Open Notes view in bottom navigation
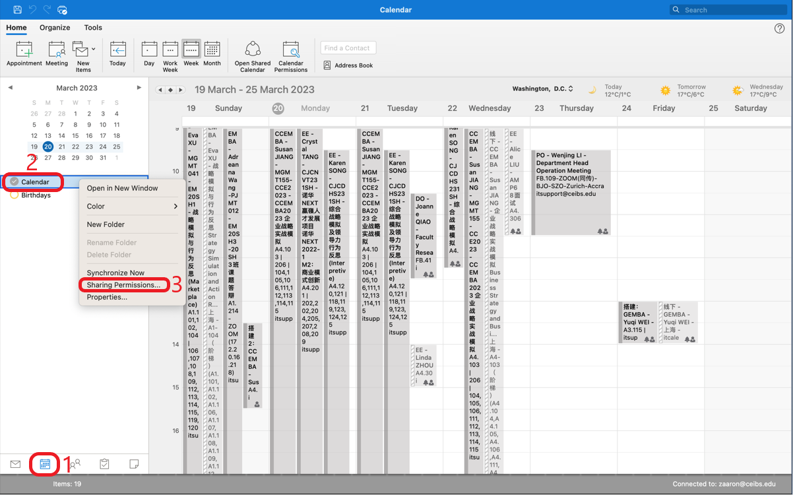The height and width of the screenshot is (495, 793). [135, 464]
